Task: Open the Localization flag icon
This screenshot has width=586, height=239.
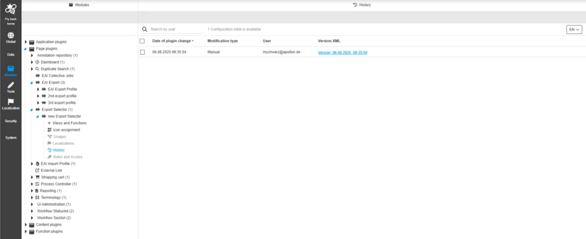Action: pos(11,102)
